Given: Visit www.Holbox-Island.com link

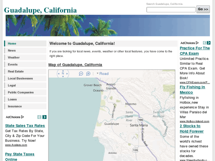Looking at the screenshot, I should pyautogui.click(x=194, y=121).
